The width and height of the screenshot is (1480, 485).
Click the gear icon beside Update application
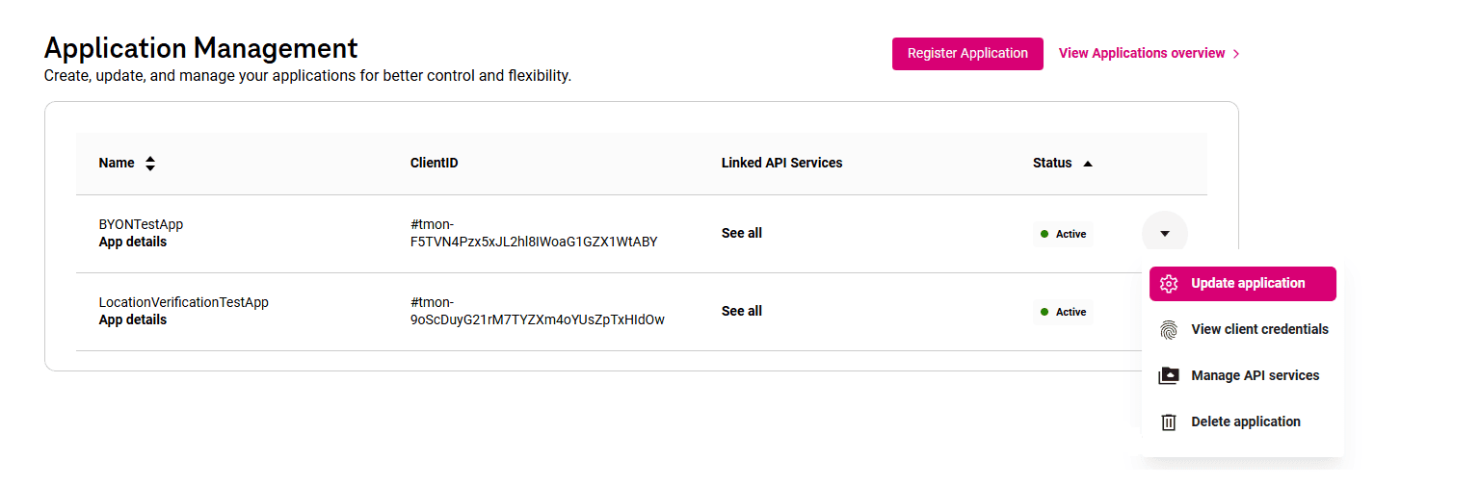click(1169, 284)
